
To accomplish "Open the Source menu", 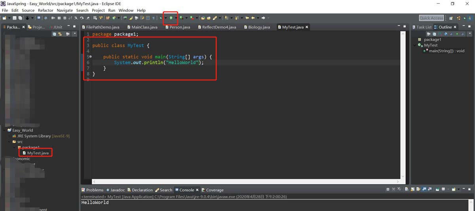I will 28,10.
